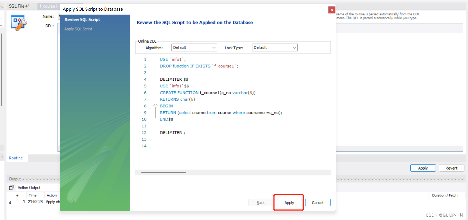Image resolution: width=468 pixels, height=220 pixels.
Task: Click the END$$ line
Action: [166, 119]
